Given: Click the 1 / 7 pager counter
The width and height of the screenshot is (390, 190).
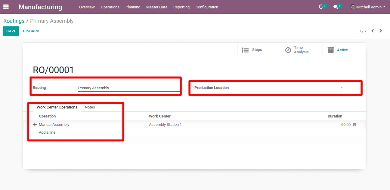Looking at the screenshot, I should (363, 31).
